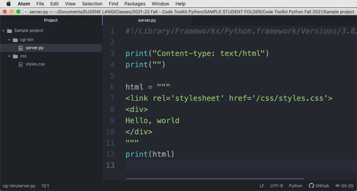Click the GitHub icon in the status bar
The width and height of the screenshot is (357, 191).
click(311, 186)
